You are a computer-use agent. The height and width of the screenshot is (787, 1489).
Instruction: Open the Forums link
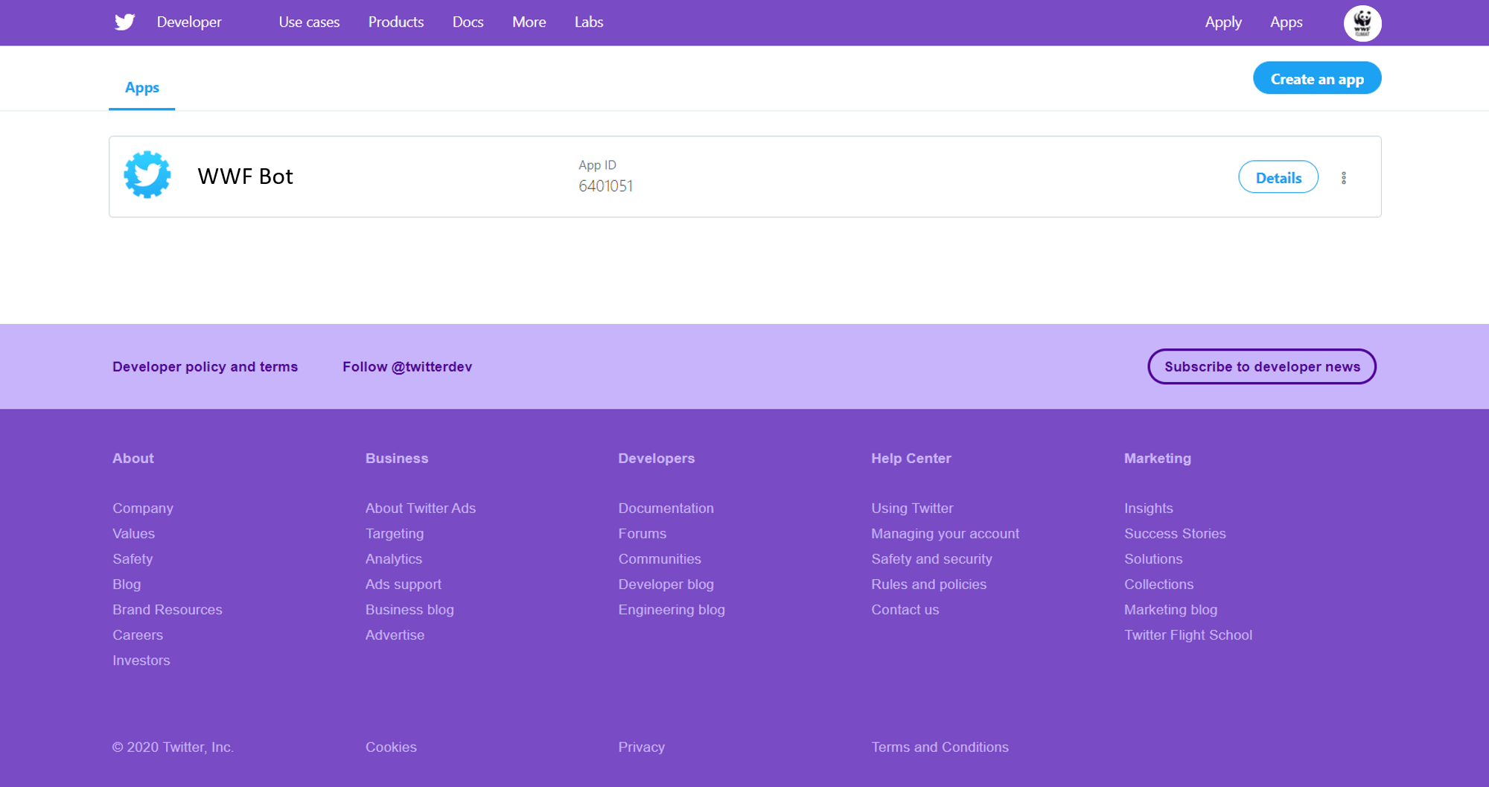click(643, 534)
